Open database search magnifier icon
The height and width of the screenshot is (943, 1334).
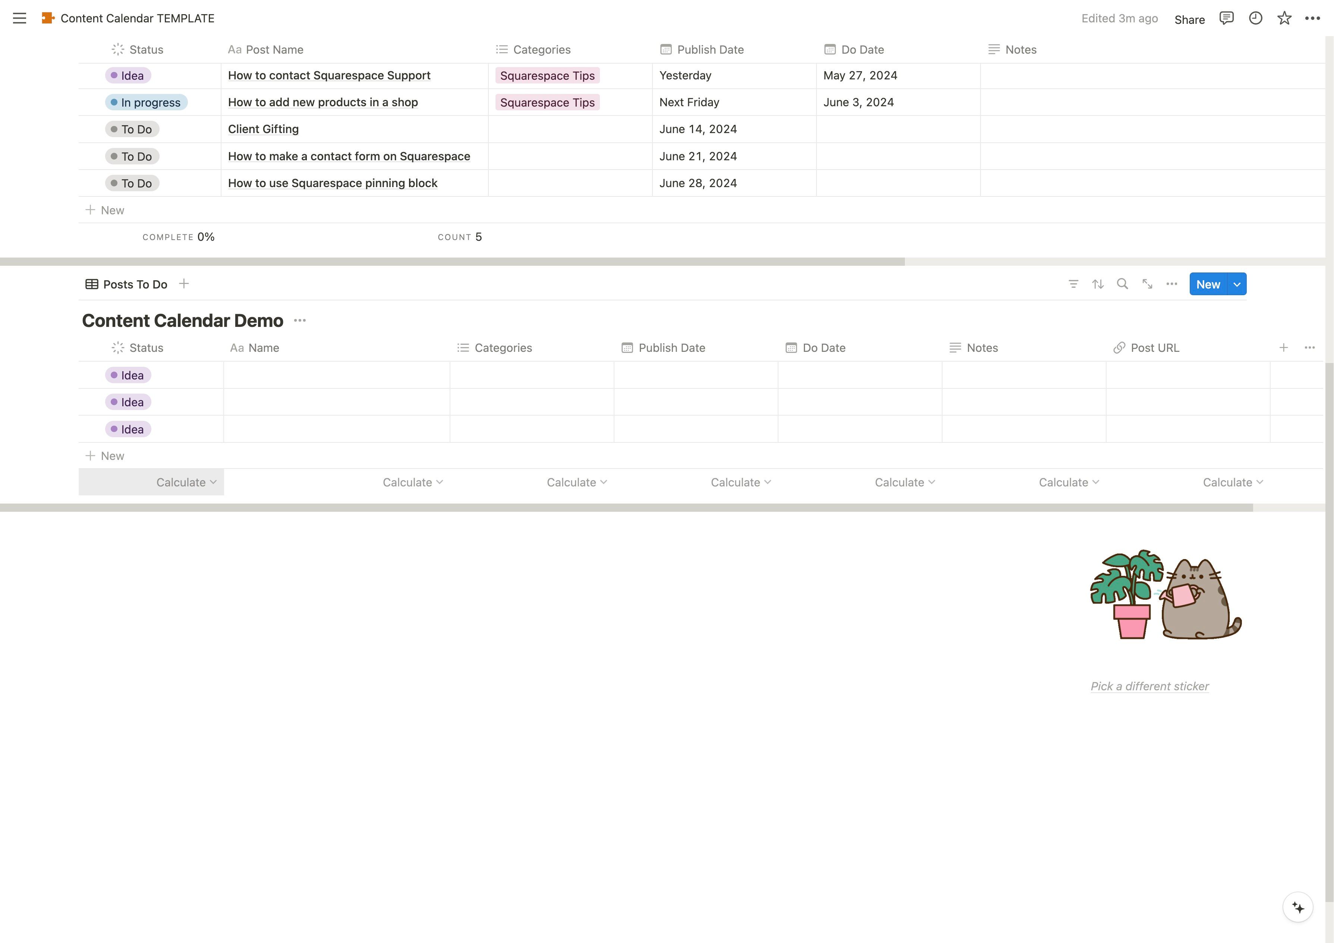1123,284
